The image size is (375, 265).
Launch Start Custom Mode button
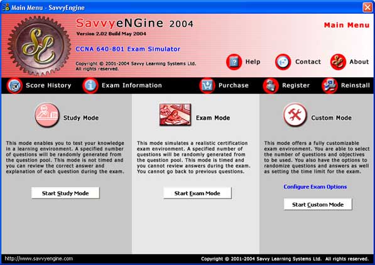pos(318,205)
